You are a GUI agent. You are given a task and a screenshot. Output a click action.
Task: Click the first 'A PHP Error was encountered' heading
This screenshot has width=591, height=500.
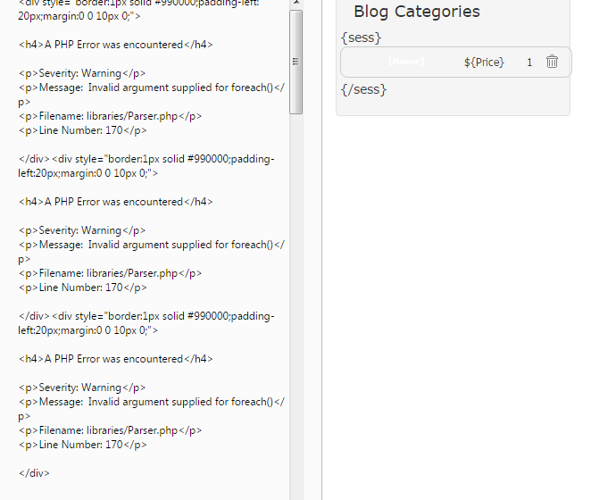[115, 45]
